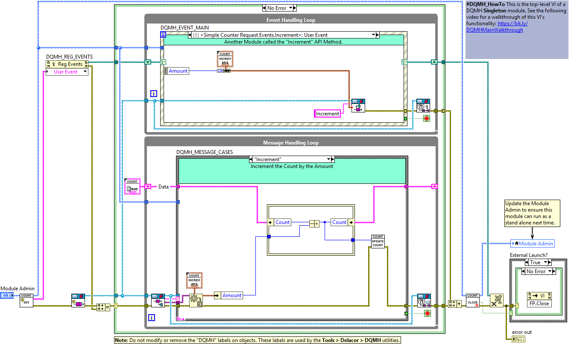The image size is (574, 345).
Task: Open the Simple Counter Request Events case list
Action: [x=373, y=35]
